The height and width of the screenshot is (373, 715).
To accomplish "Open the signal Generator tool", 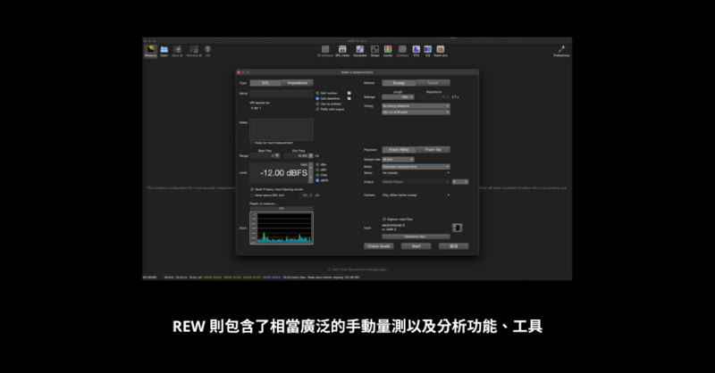I will click(360, 50).
